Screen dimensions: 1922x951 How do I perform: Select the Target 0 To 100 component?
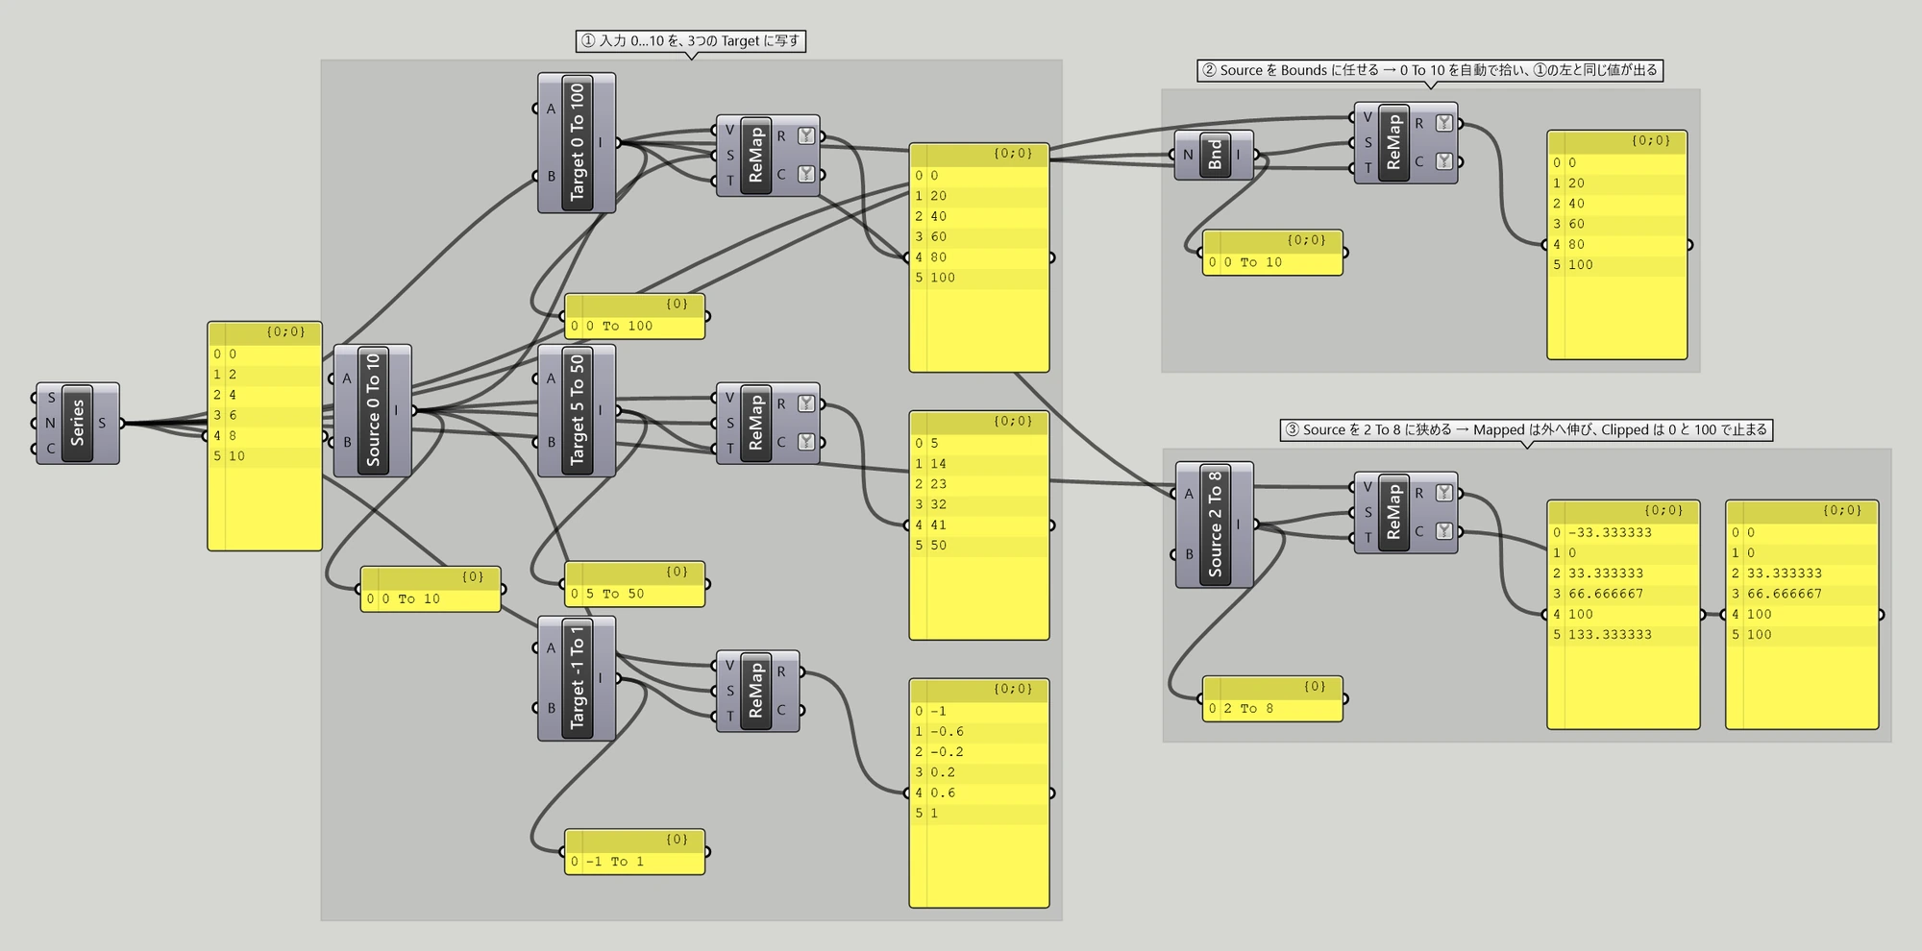577,143
